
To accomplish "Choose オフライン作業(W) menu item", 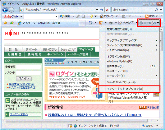I will click(x=129, y=57).
